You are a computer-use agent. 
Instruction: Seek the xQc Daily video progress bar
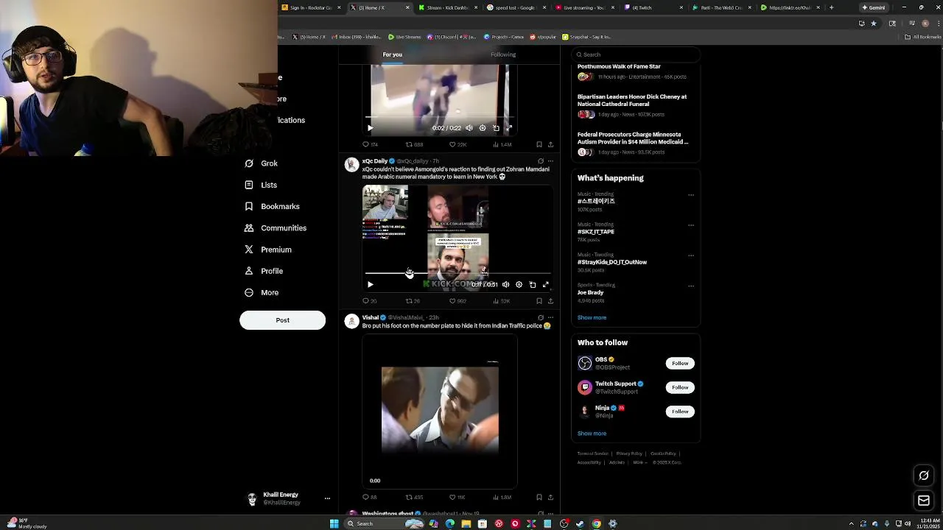(458, 274)
